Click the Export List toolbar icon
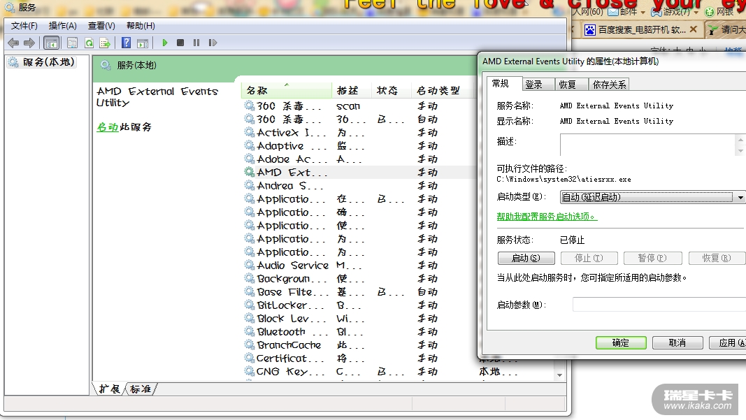This screenshot has width=746, height=420. [105, 43]
